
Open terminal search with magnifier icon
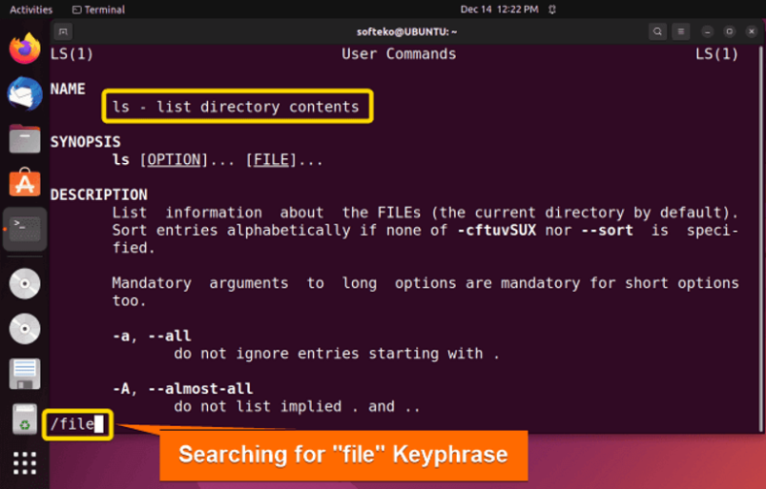[656, 31]
